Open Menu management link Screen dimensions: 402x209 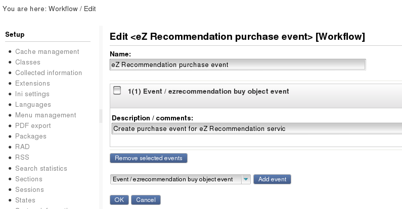(46, 115)
